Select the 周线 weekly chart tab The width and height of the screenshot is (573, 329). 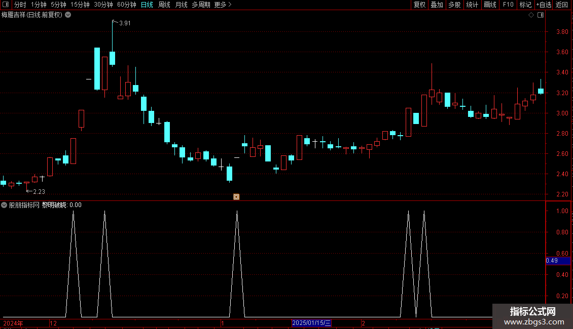164,5
